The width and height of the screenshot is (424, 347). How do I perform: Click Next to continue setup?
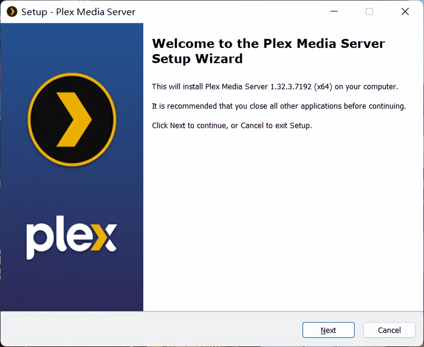pyautogui.click(x=328, y=330)
